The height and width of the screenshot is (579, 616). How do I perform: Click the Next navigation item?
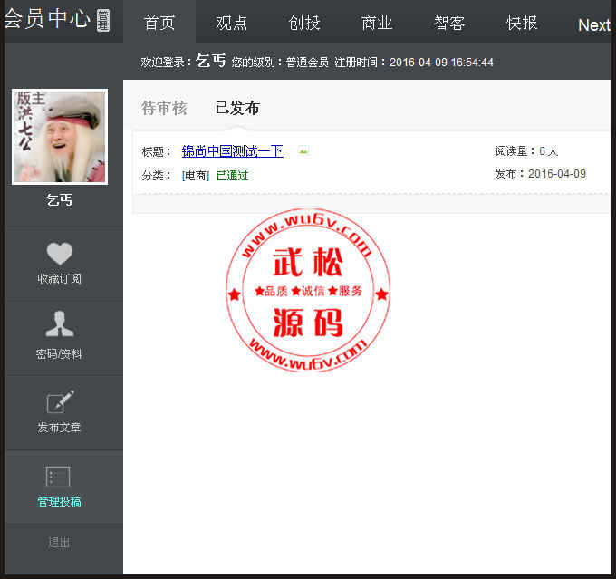coord(594,25)
